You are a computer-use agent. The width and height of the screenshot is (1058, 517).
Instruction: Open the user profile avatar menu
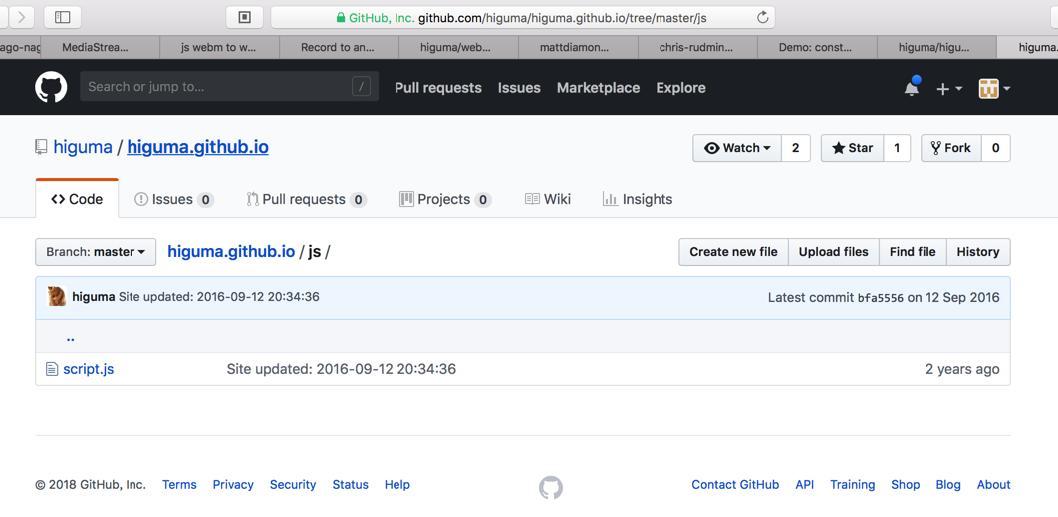click(x=993, y=88)
